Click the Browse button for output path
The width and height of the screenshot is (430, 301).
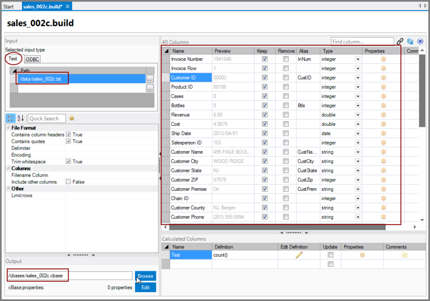(145, 276)
